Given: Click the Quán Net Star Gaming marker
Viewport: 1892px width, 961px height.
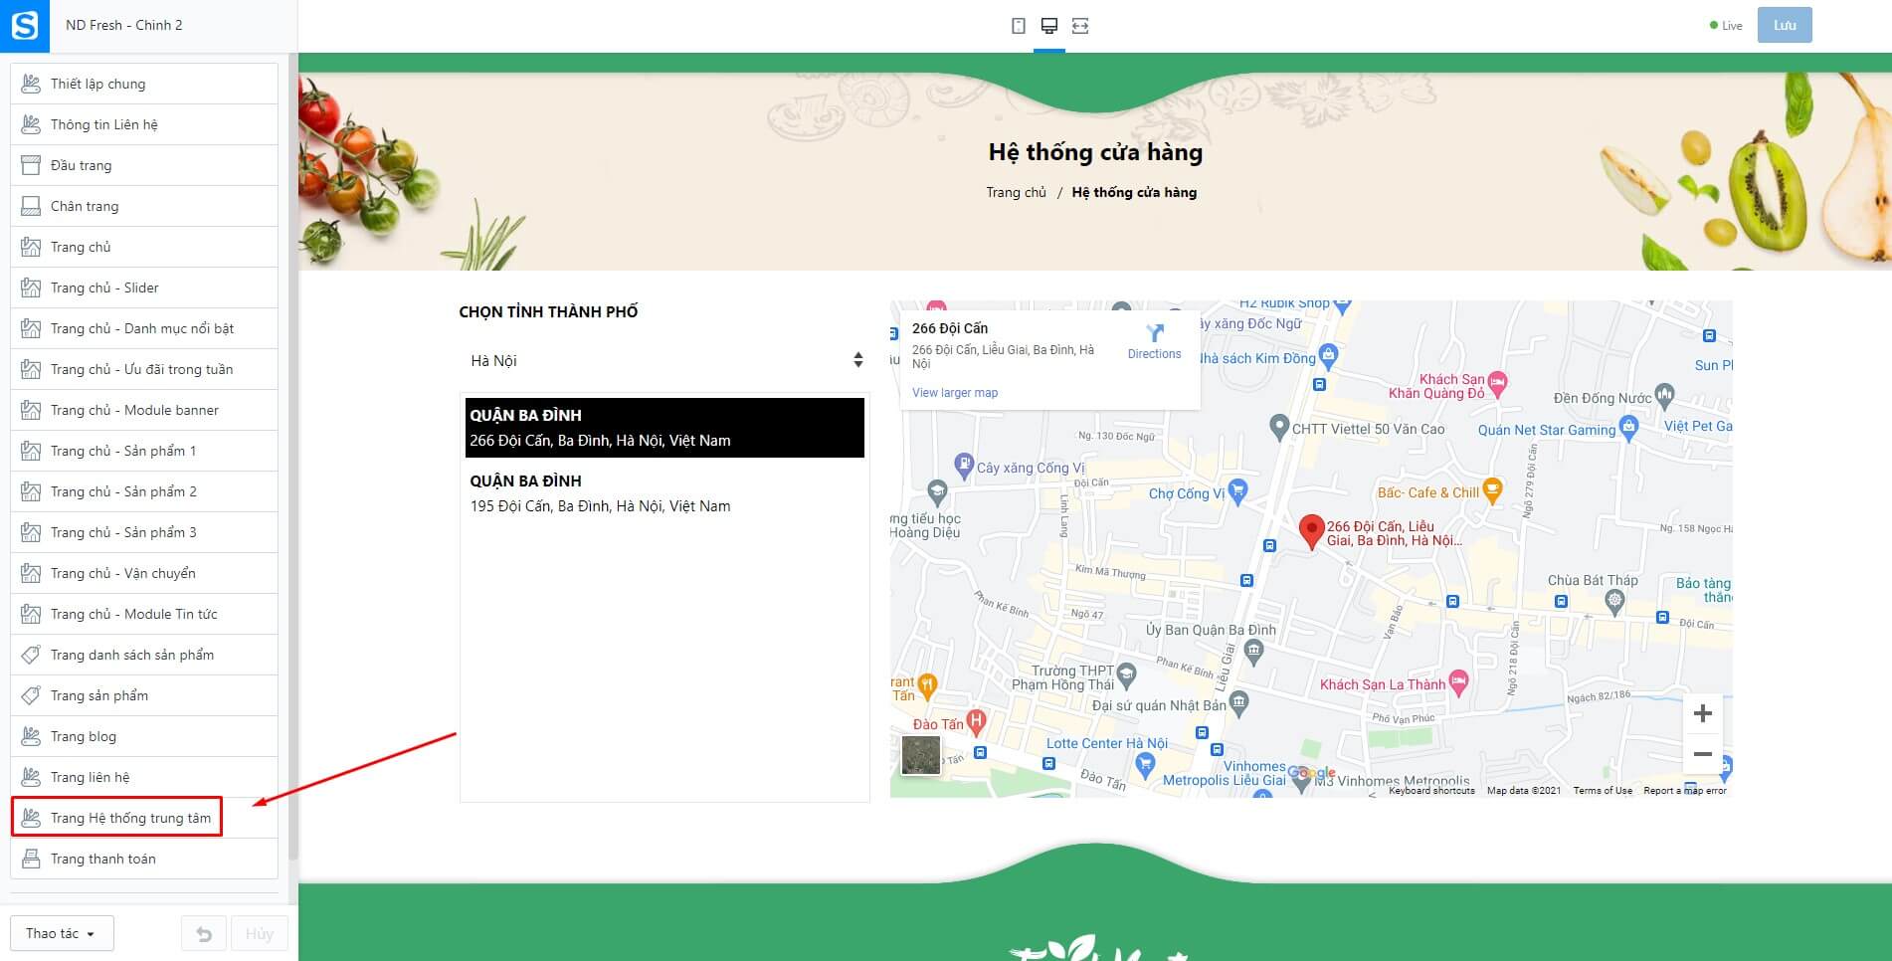Looking at the screenshot, I should (1628, 428).
